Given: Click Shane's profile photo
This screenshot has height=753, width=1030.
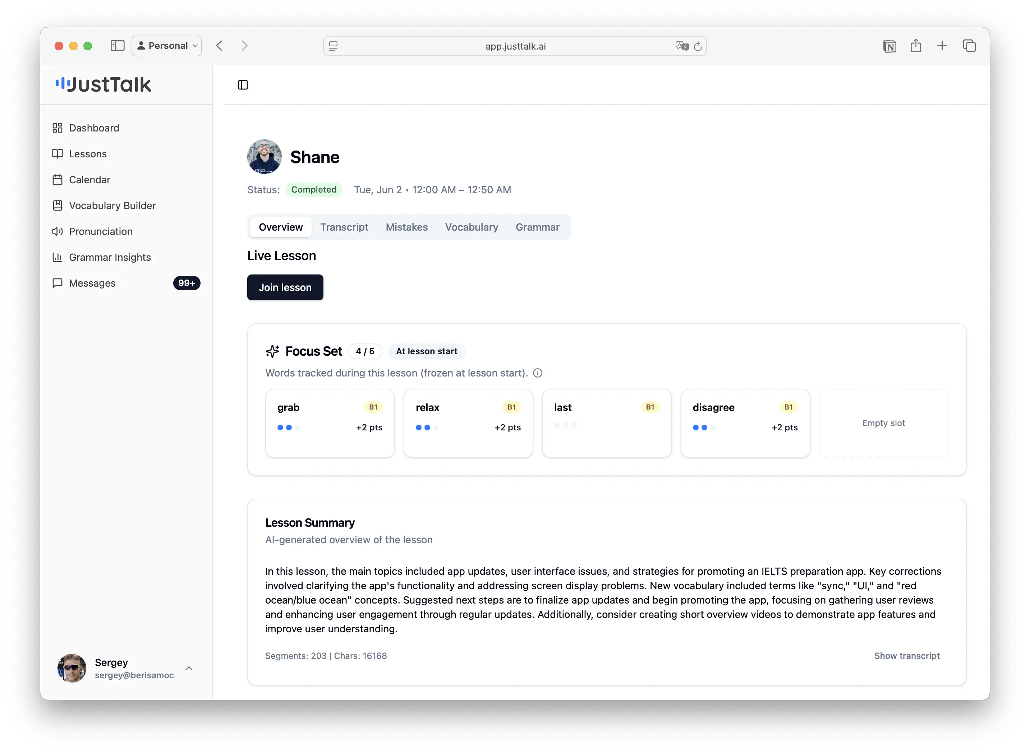Looking at the screenshot, I should [x=264, y=156].
